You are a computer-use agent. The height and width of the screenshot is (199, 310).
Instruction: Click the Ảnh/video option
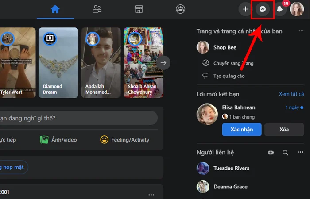point(58,140)
